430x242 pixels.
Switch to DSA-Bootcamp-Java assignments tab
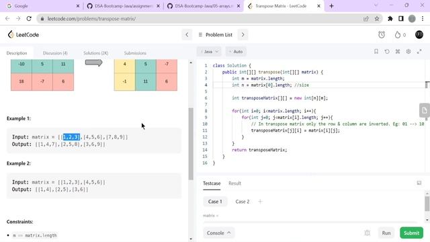(x=124, y=6)
